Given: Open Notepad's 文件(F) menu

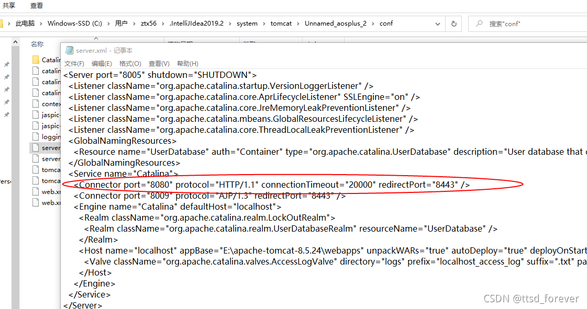Looking at the screenshot, I should [x=74, y=63].
